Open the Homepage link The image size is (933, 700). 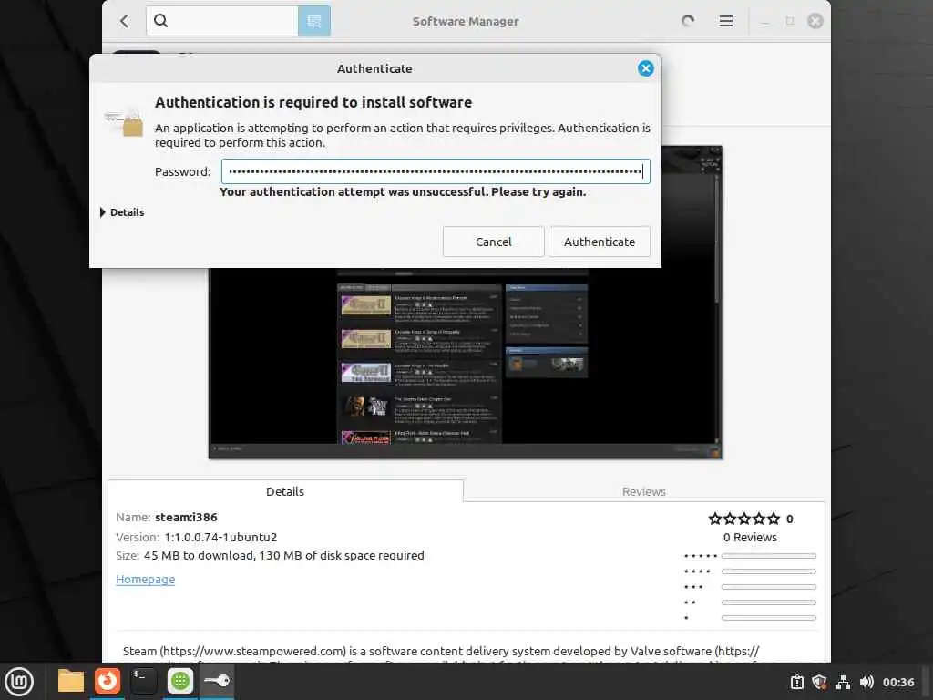point(145,579)
